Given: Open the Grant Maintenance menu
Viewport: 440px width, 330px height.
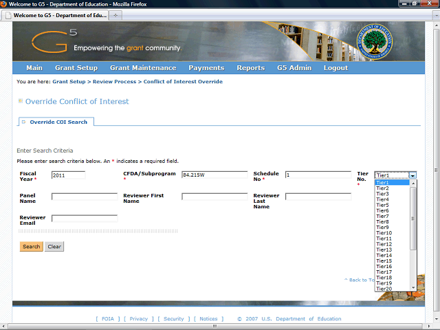Looking at the screenshot, I should [x=143, y=68].
